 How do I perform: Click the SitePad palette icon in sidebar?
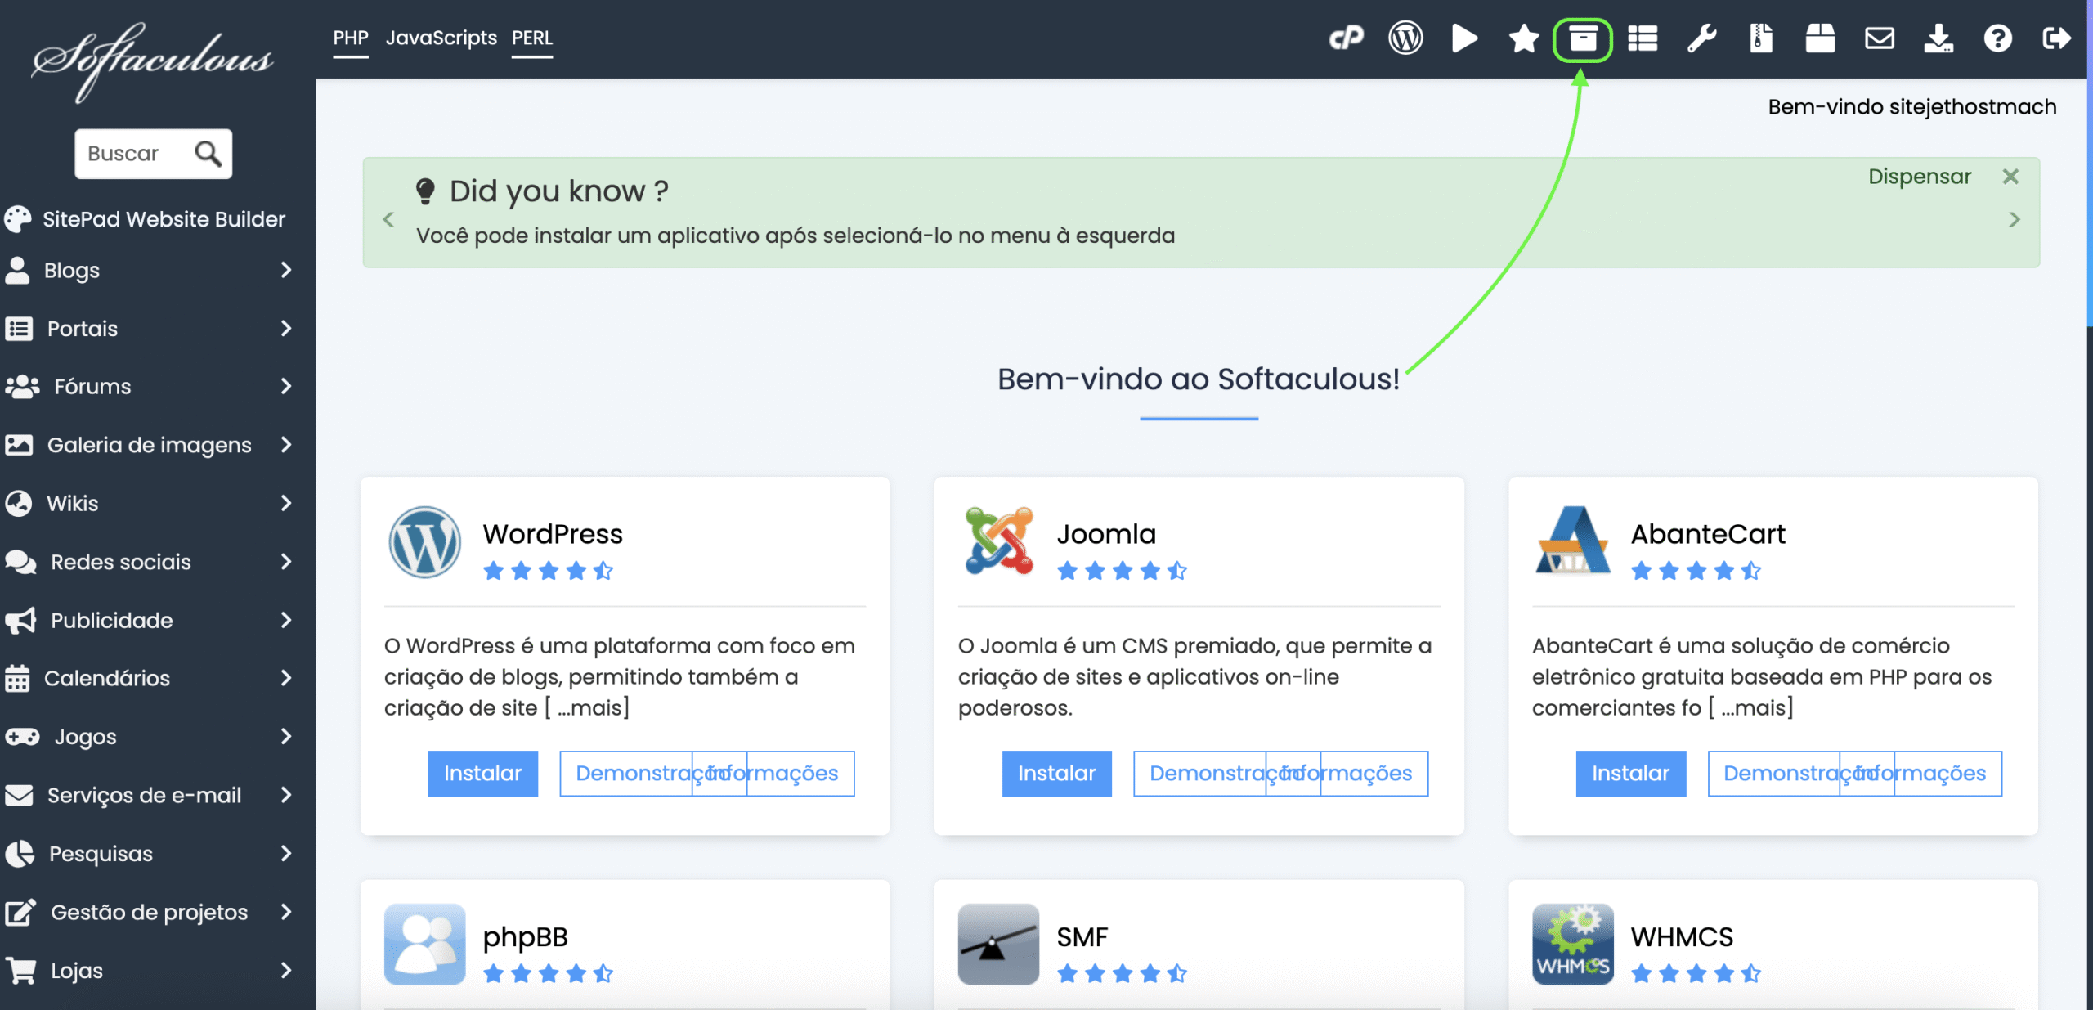pyautogui.click(x=18, y=218)
